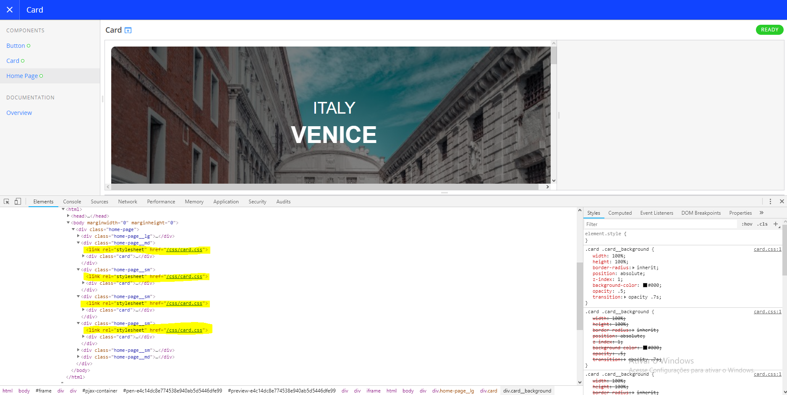Collapse the body node triangle
The height and width of the screenshot is (395, 787).
[68, 223]
